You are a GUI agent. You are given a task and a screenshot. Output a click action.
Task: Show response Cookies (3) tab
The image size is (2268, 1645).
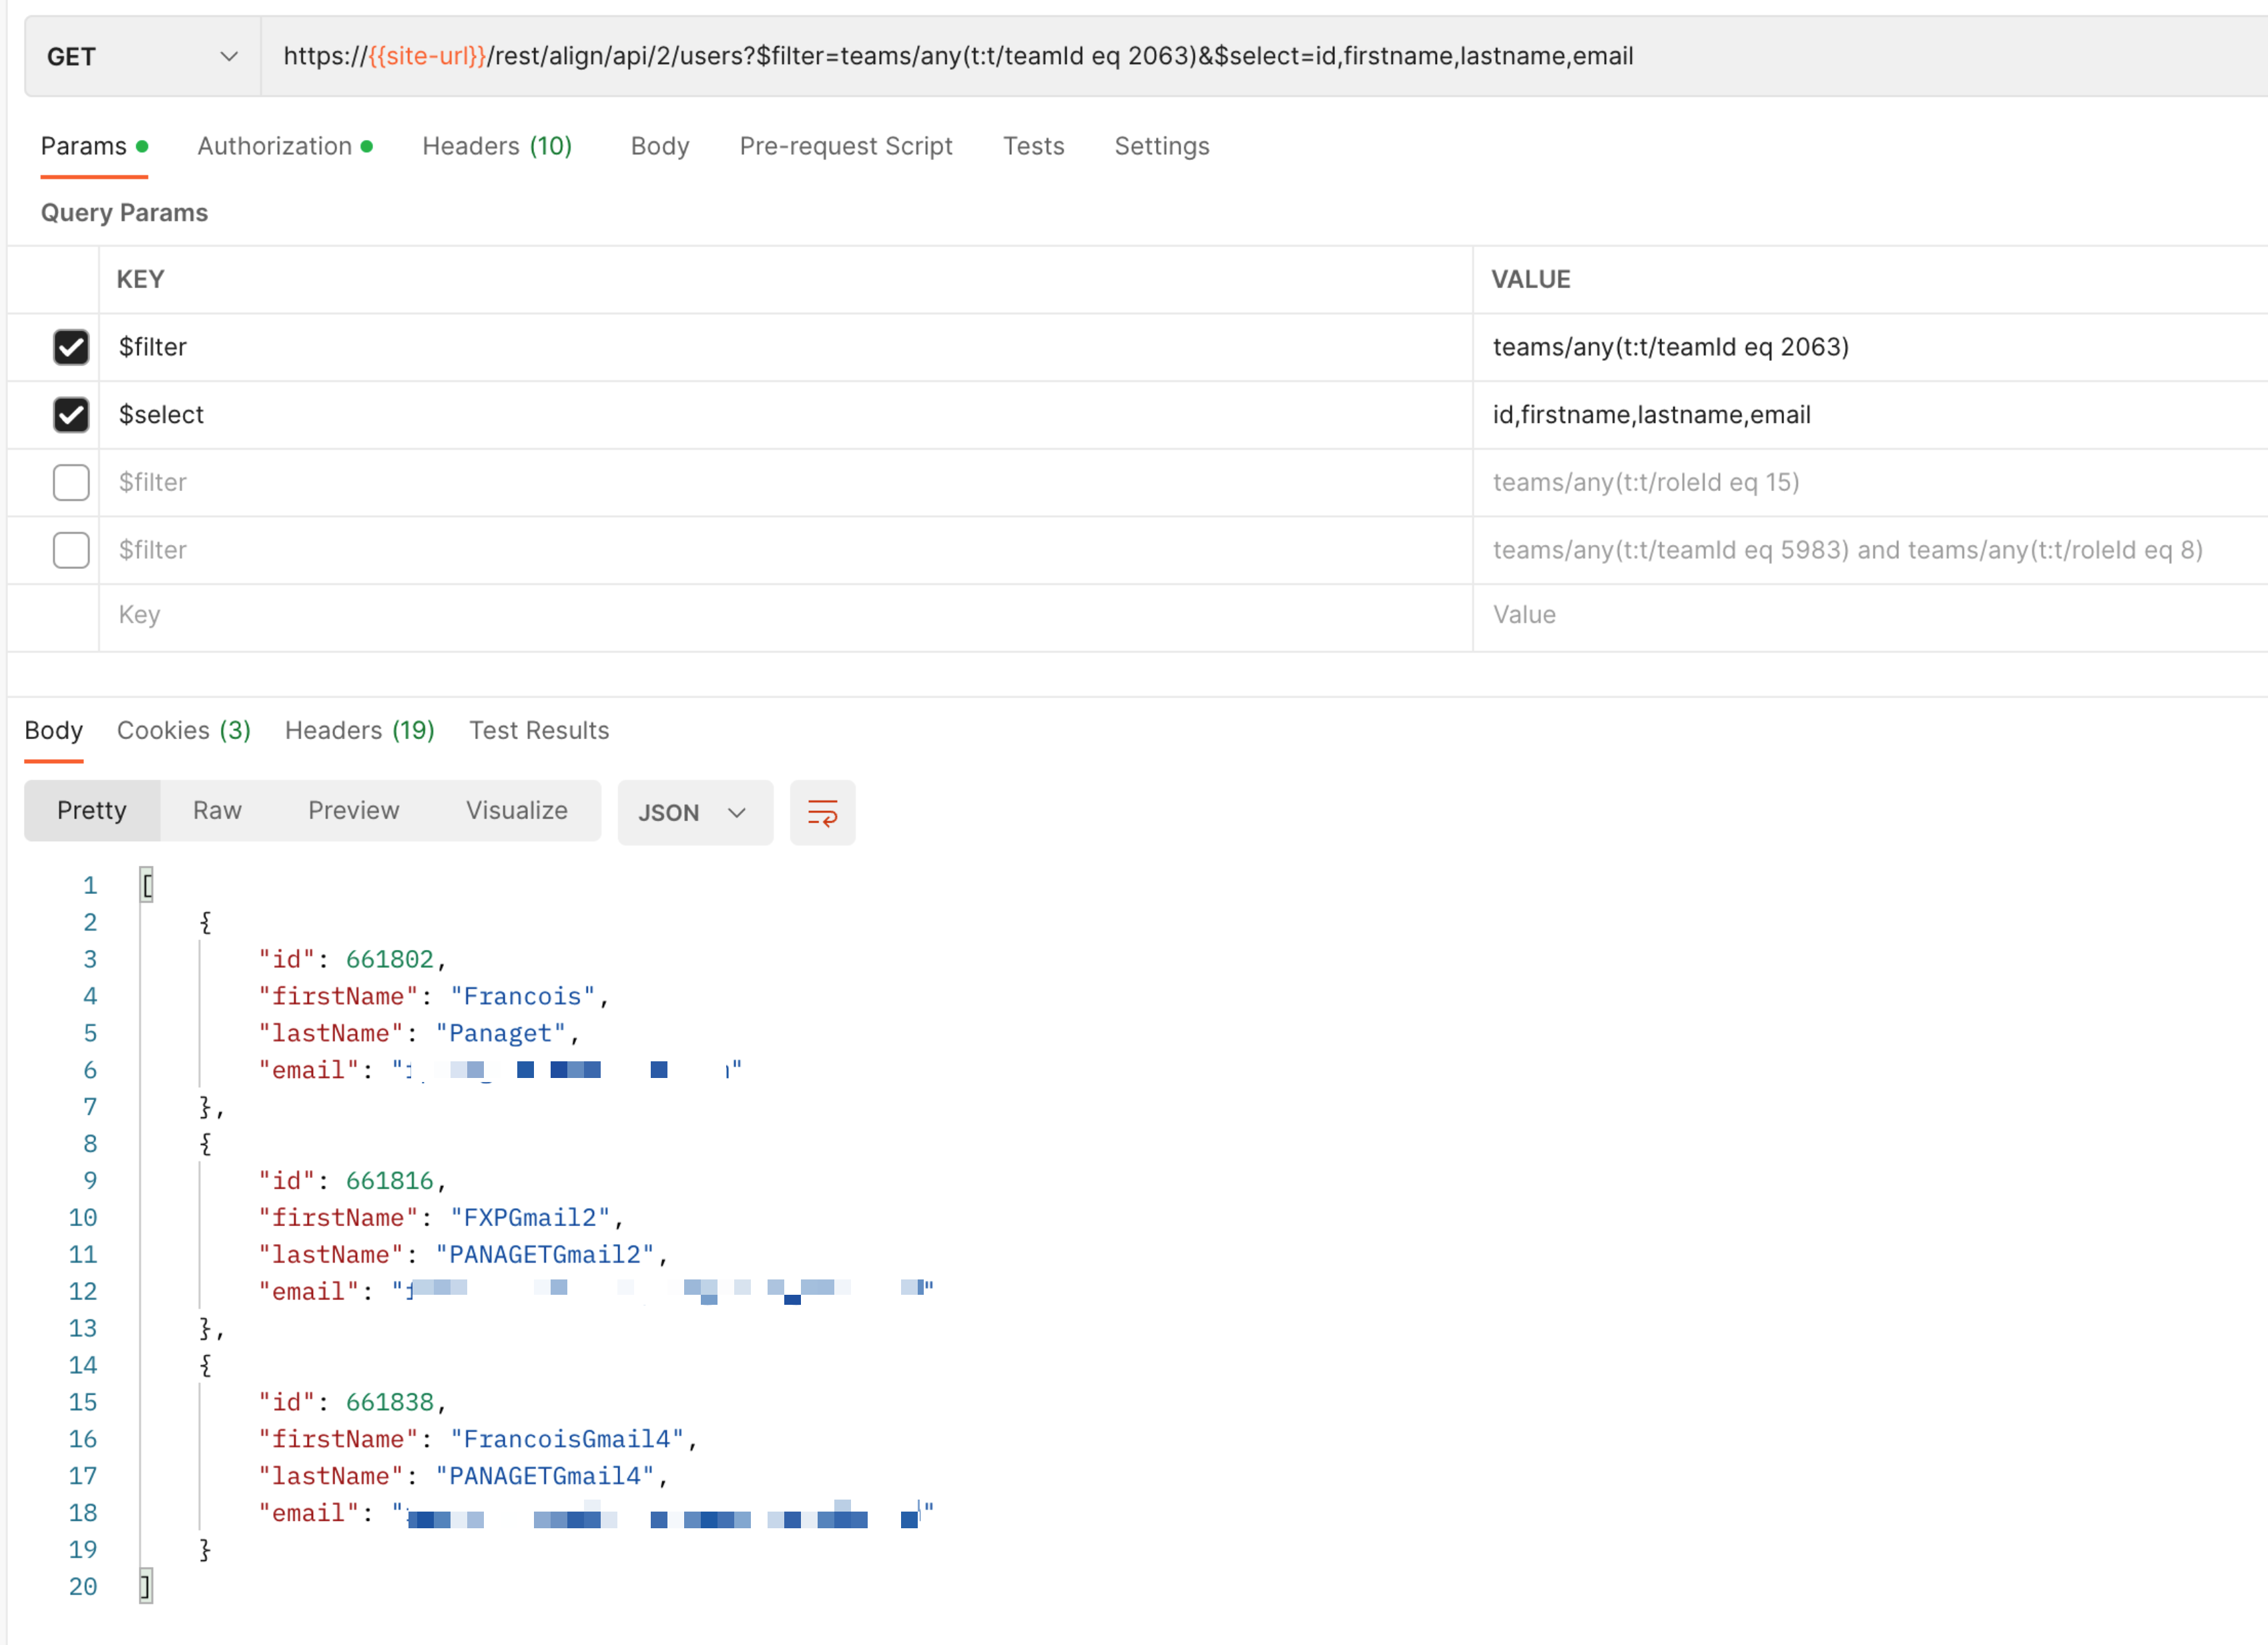click(x=183, y=730)
